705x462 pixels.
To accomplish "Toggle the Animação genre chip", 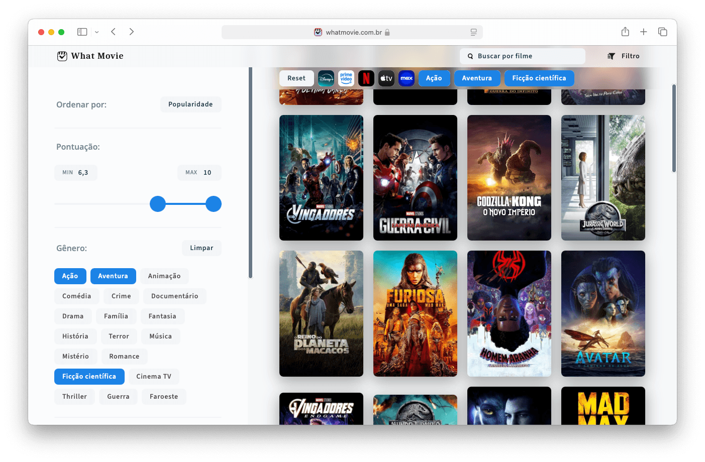I will pos(164,276).
